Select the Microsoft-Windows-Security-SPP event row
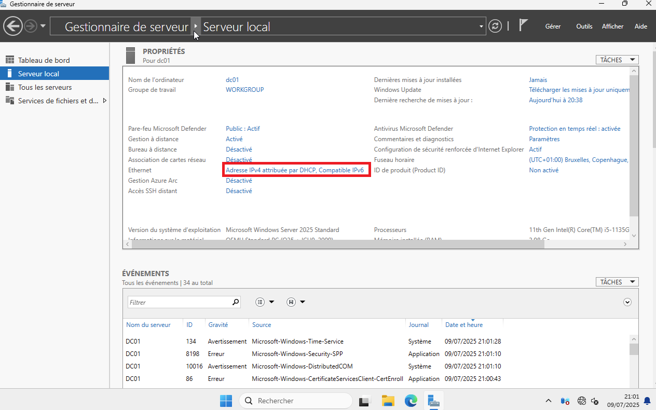 (x=313, y=354)
